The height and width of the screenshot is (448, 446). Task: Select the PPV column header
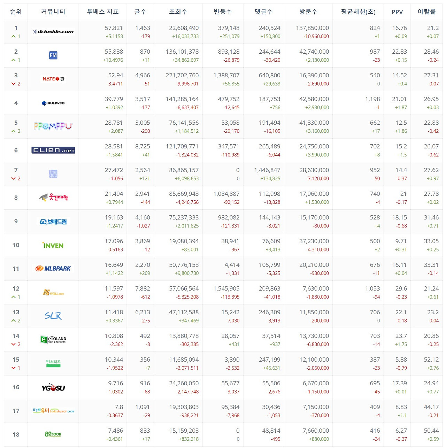pyautogui.click(x=397, y=12)
